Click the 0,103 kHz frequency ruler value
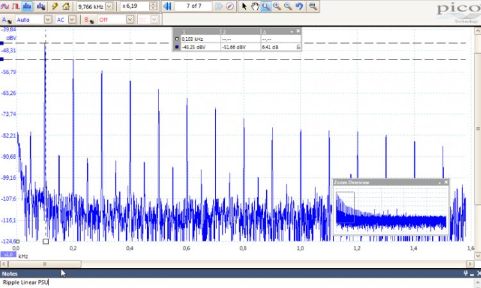Viewport: 481px width, 288px height. point(192,39)
